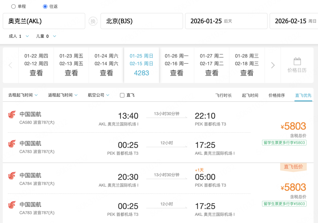Image resolution: width=318 pixels, height=223 pixels.
Task: Click 查看 for 01-26 周一 dates
Action: 177,73
